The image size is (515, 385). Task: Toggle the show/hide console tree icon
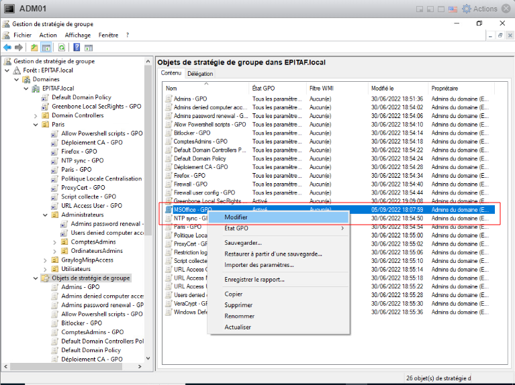click(x=46, y=48)
